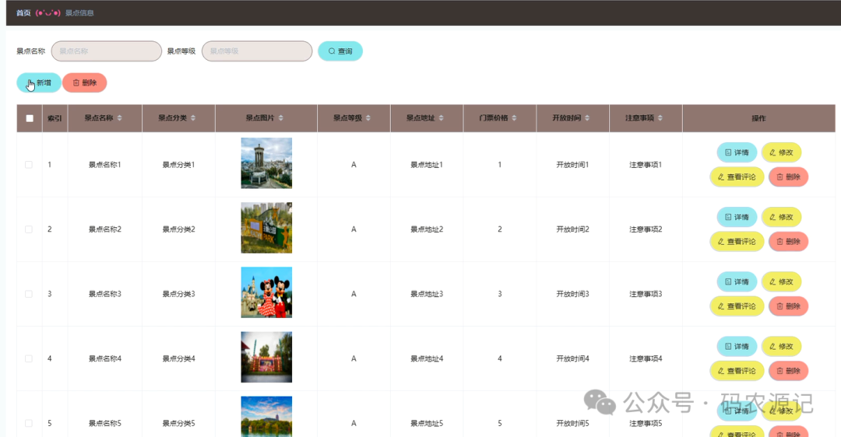The image size is (841, 437).
Task: Toggle the select-all checkbox in table header
Action: pyautogui.click(x=30, y=118)
